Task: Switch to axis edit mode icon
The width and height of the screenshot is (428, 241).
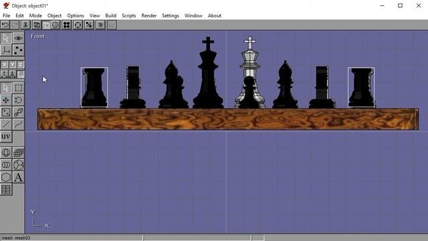Action: (x=6, y=50)
